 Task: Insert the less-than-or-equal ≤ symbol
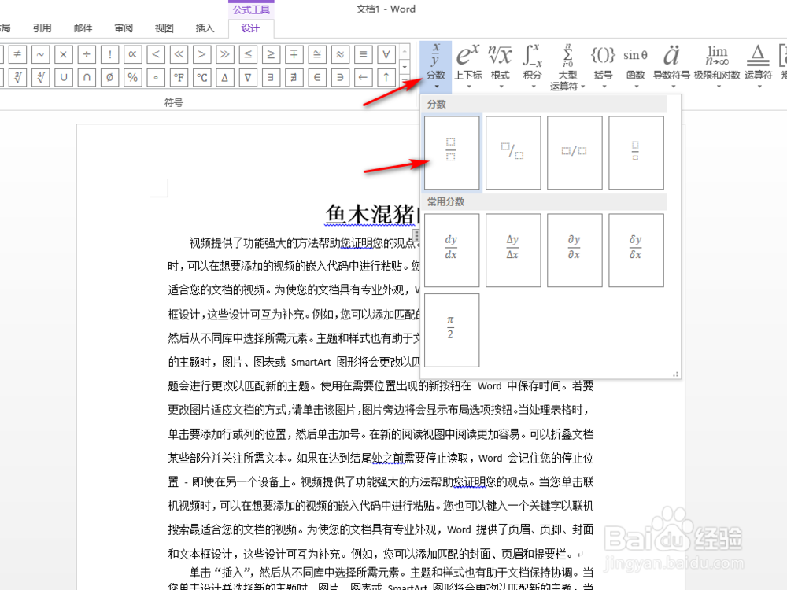pos(248,54)
